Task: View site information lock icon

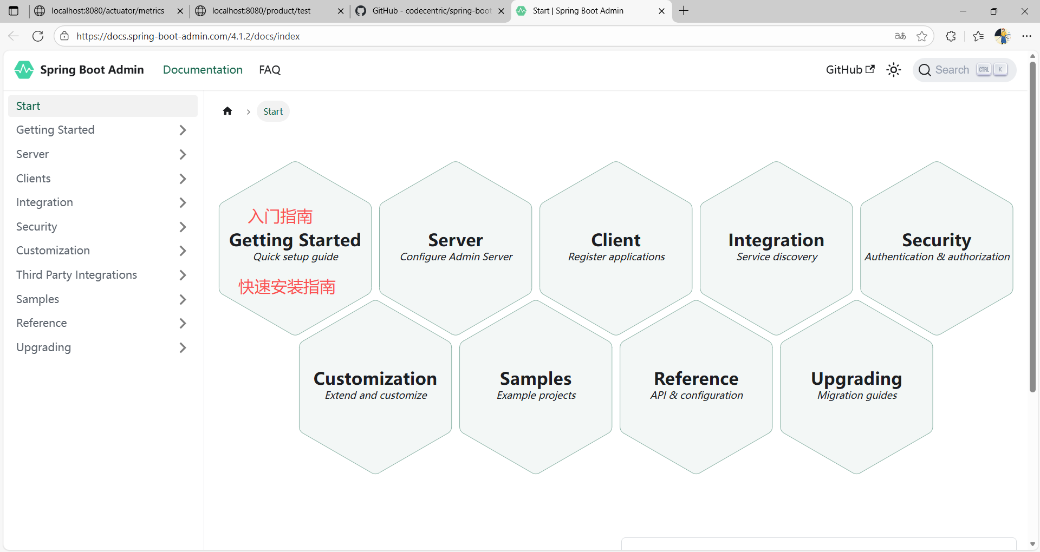Action: pyautogui.click(x=64, y=36)
